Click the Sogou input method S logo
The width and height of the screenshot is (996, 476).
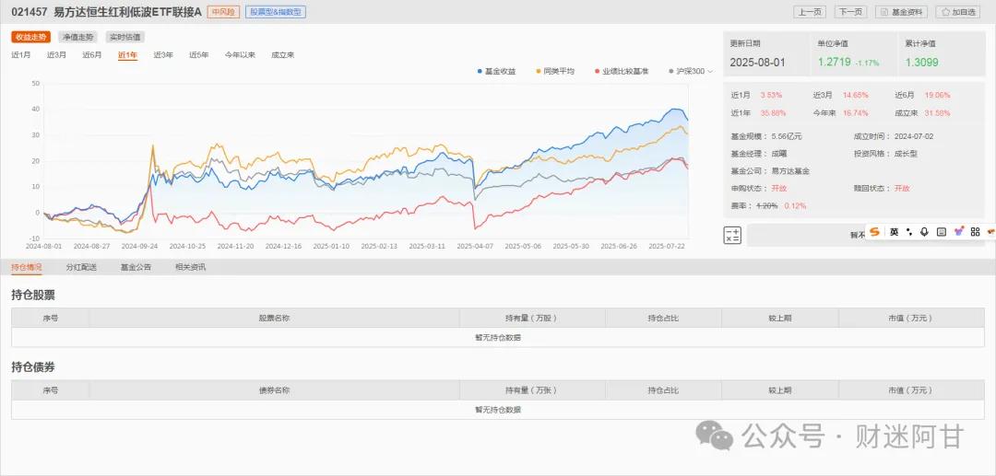(874, 232)
